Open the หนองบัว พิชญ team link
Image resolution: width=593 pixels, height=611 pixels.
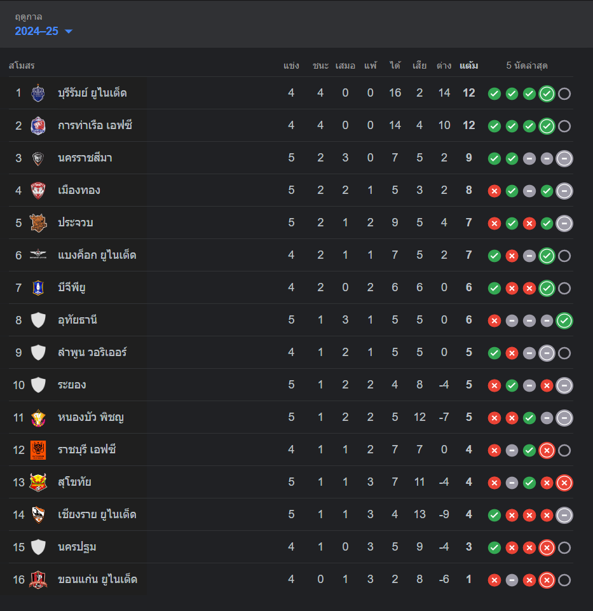(91, 417)
